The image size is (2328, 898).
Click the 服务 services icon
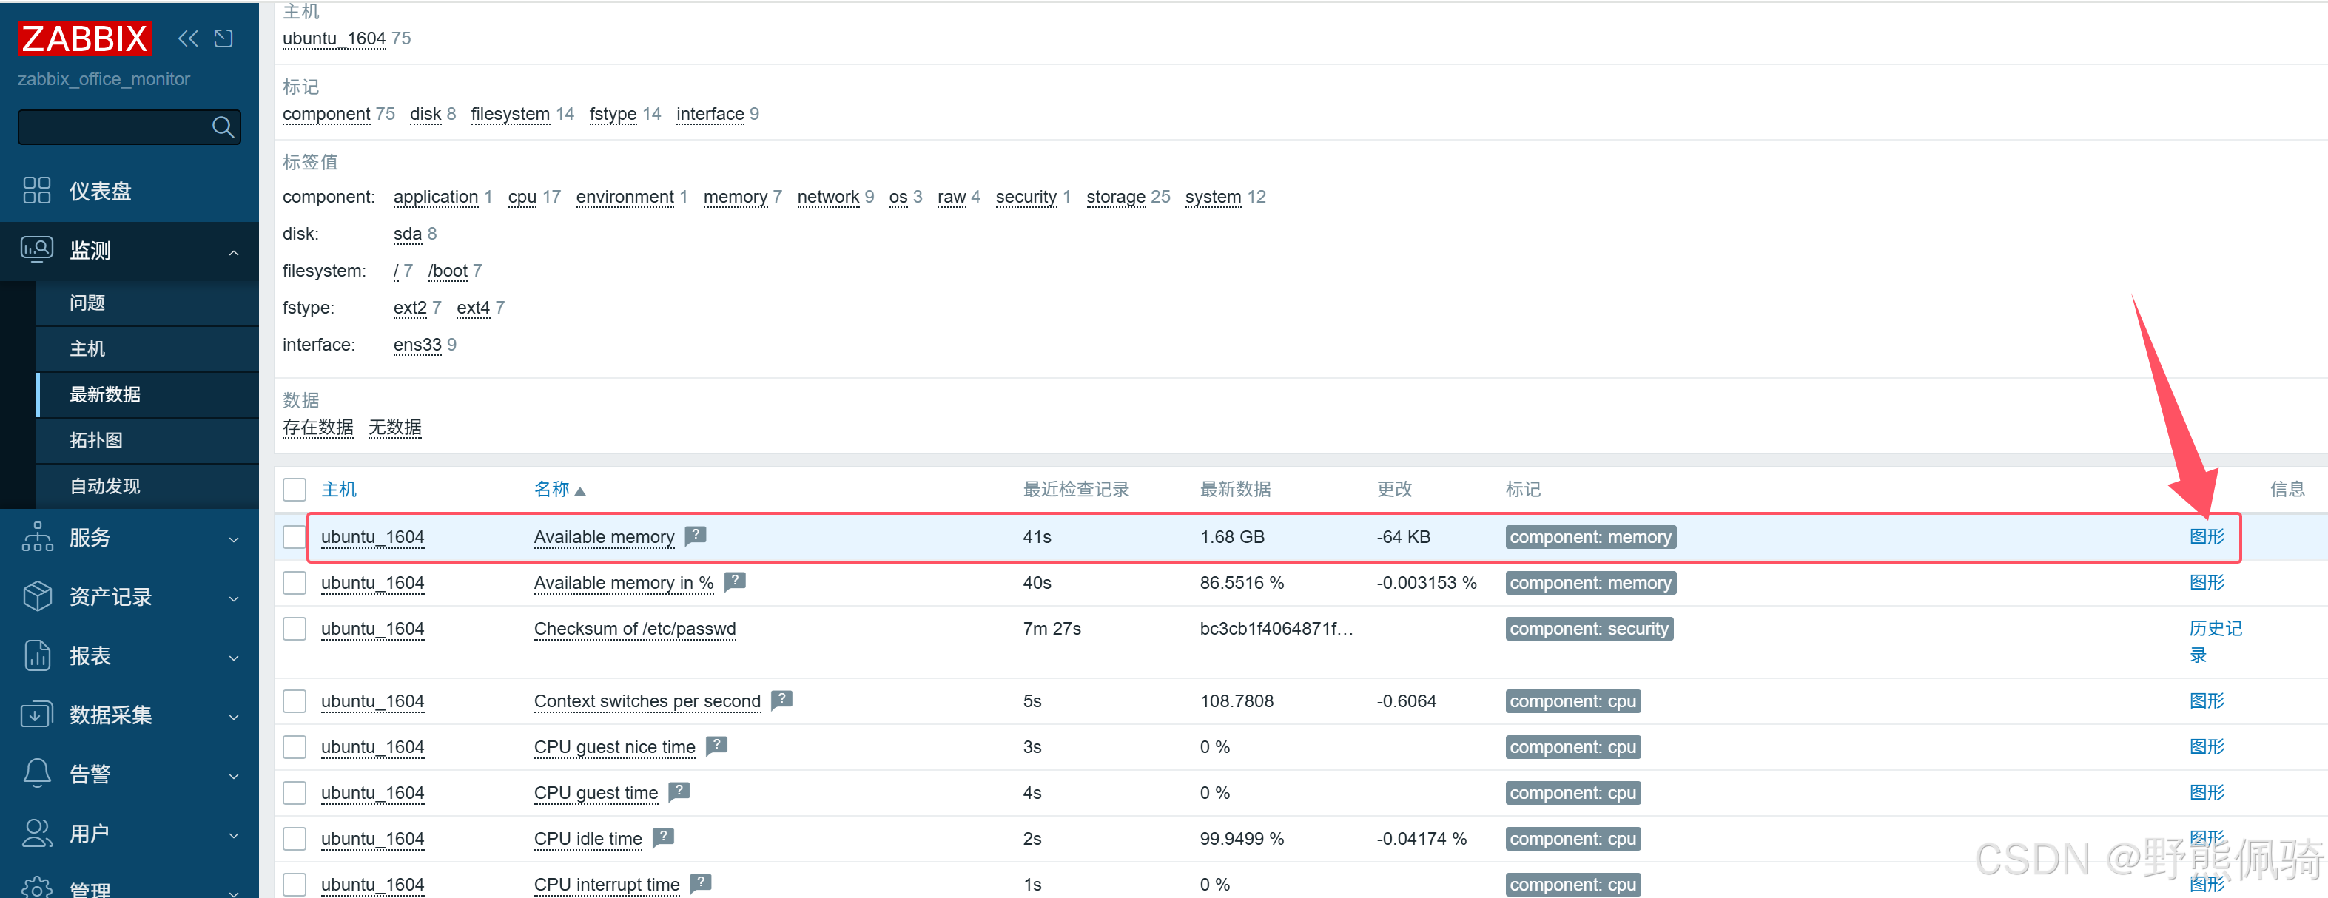tap(37, 538)
